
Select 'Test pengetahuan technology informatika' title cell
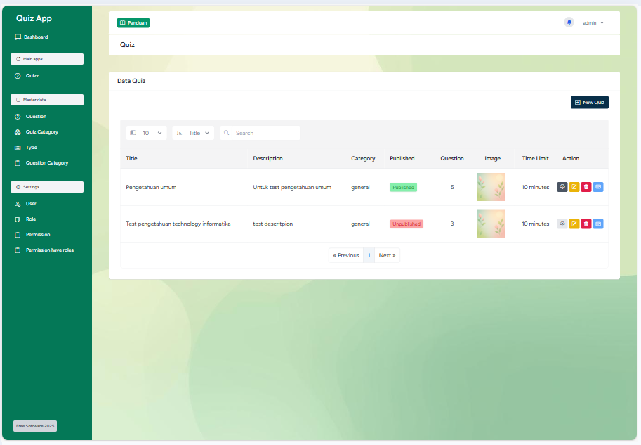[178, 224]
